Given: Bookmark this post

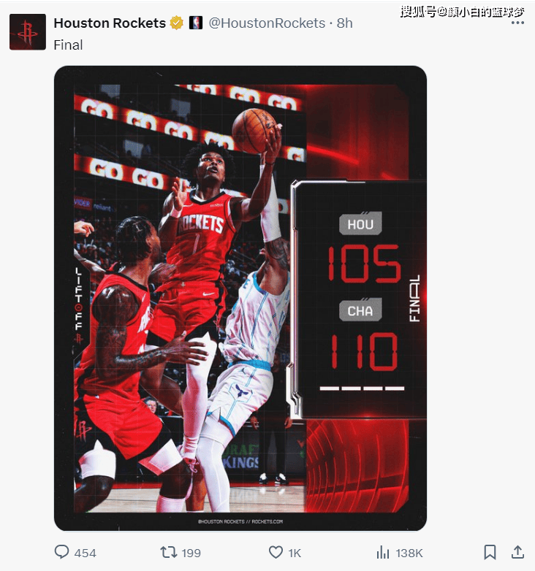Looking at the screenshot, I should click(x=490, y=552).
